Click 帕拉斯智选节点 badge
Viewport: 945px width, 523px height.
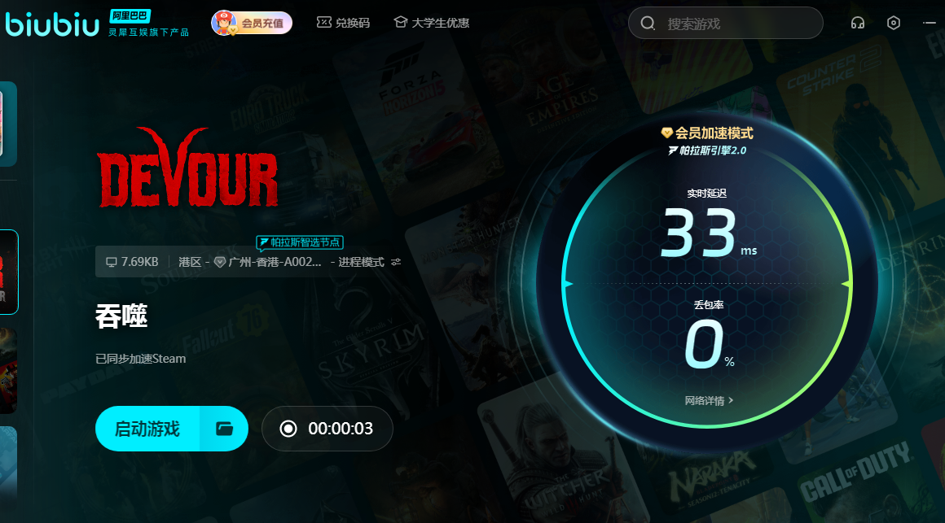tap(300, 242)
